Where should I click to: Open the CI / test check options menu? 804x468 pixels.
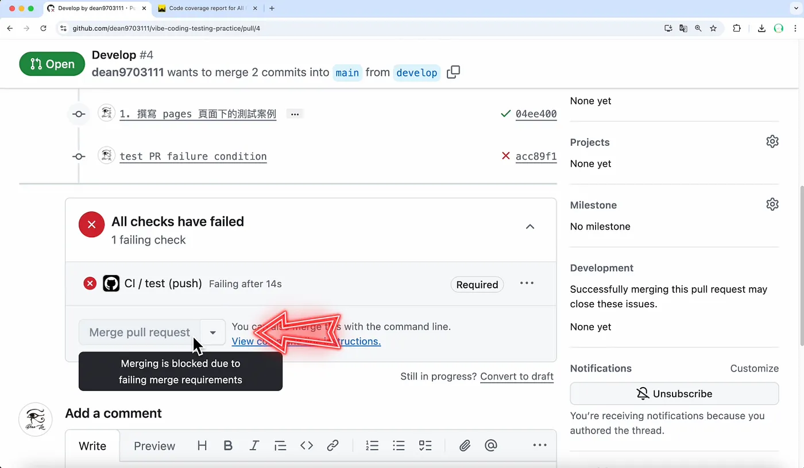[x=527, y=283]
